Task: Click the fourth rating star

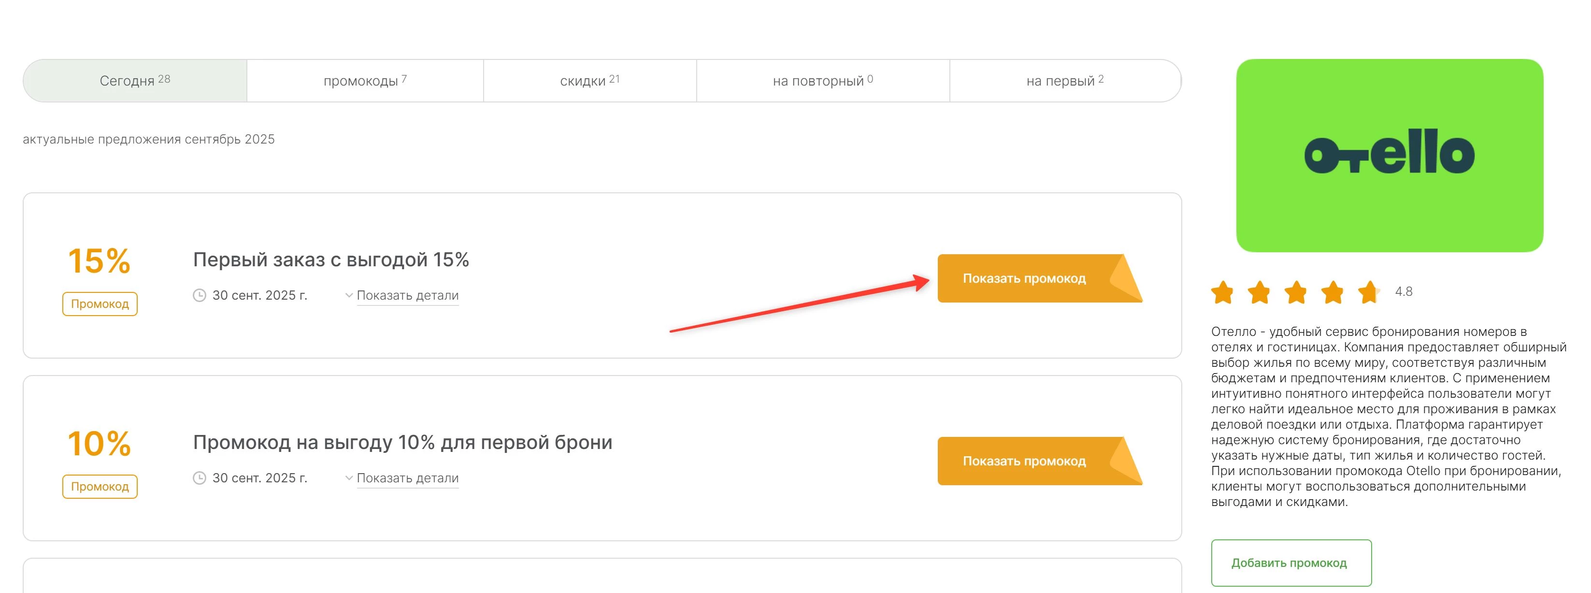Action: click(x=1333, y=292)
